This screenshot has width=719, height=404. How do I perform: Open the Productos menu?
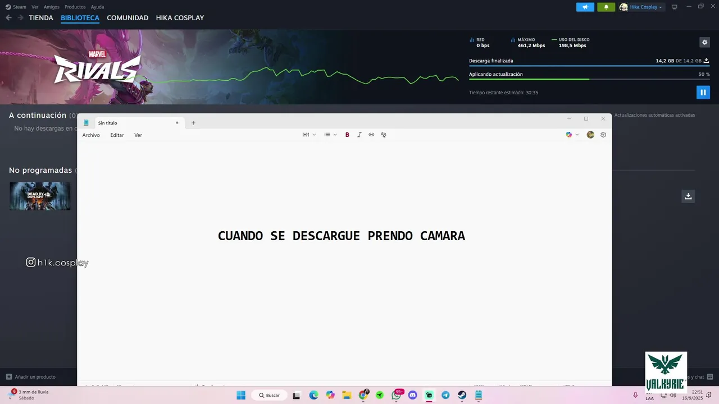75,7
